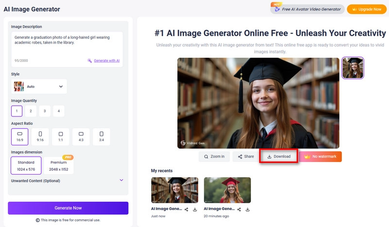Open the library graduation recent thumbnail

pyautogui.click(x=175, y=190)
